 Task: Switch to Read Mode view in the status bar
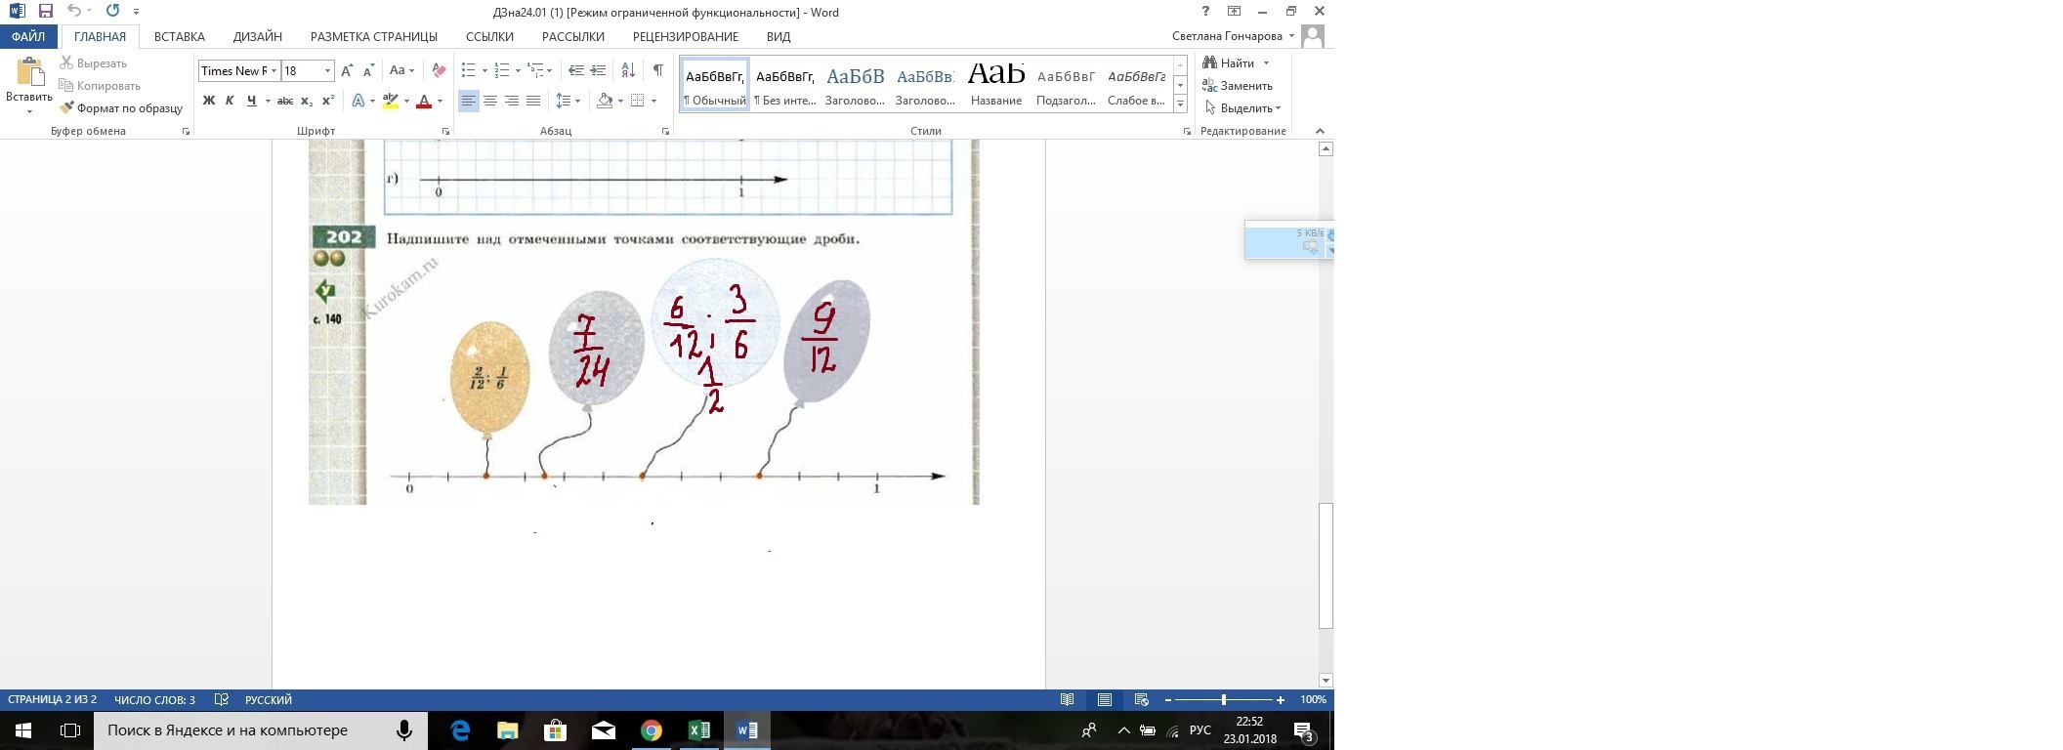click(x=1068, y=699)
